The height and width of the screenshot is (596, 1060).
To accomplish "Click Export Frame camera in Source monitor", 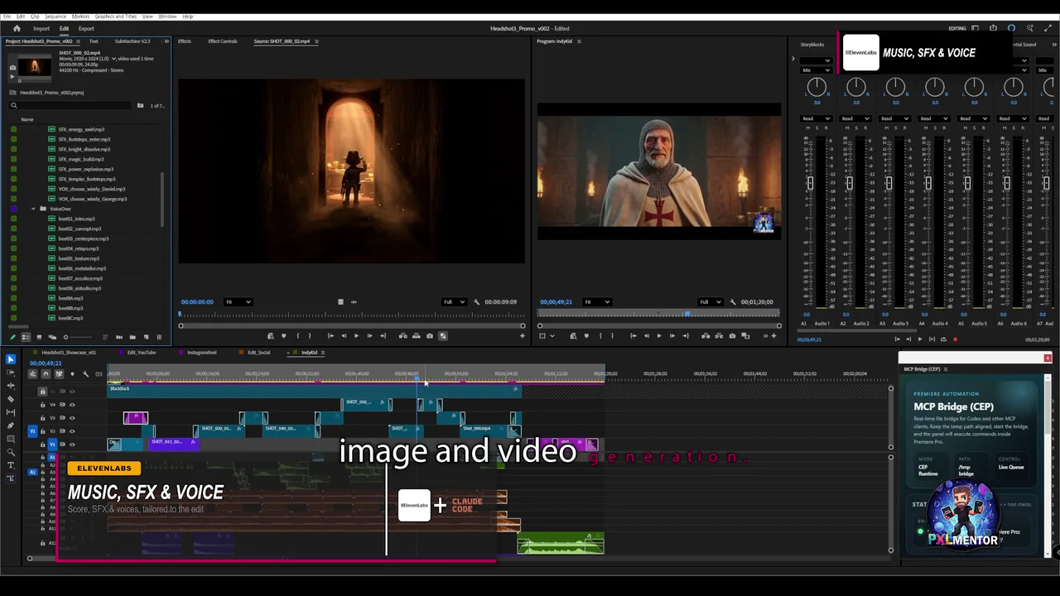I will [x=429, y=335].
